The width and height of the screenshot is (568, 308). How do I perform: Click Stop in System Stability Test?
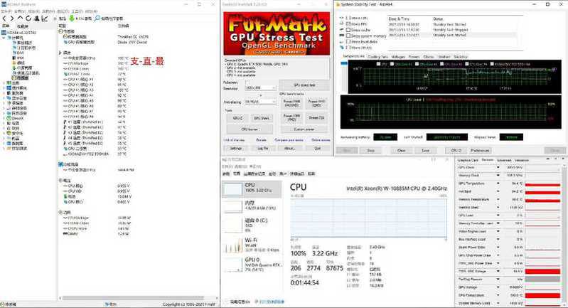point(370,150)
